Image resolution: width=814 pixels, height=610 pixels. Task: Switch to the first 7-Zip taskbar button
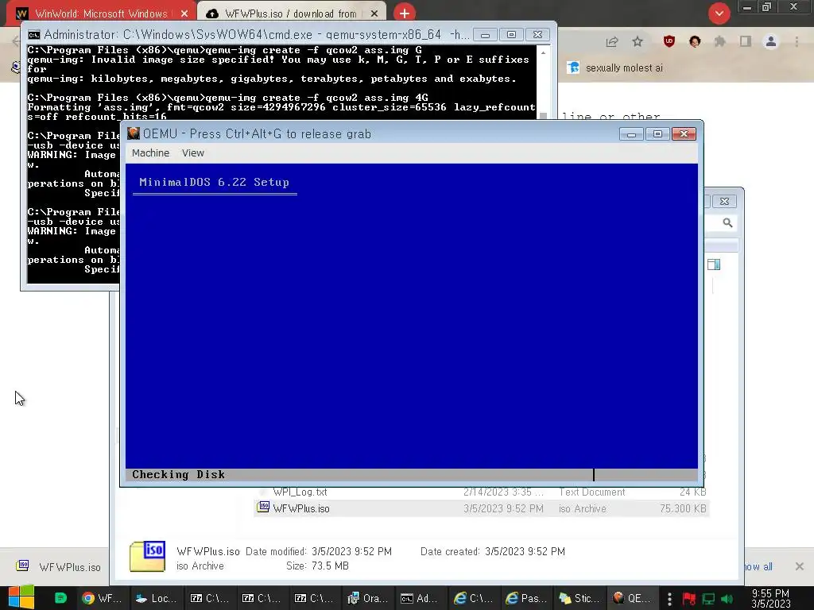(210, 598)
